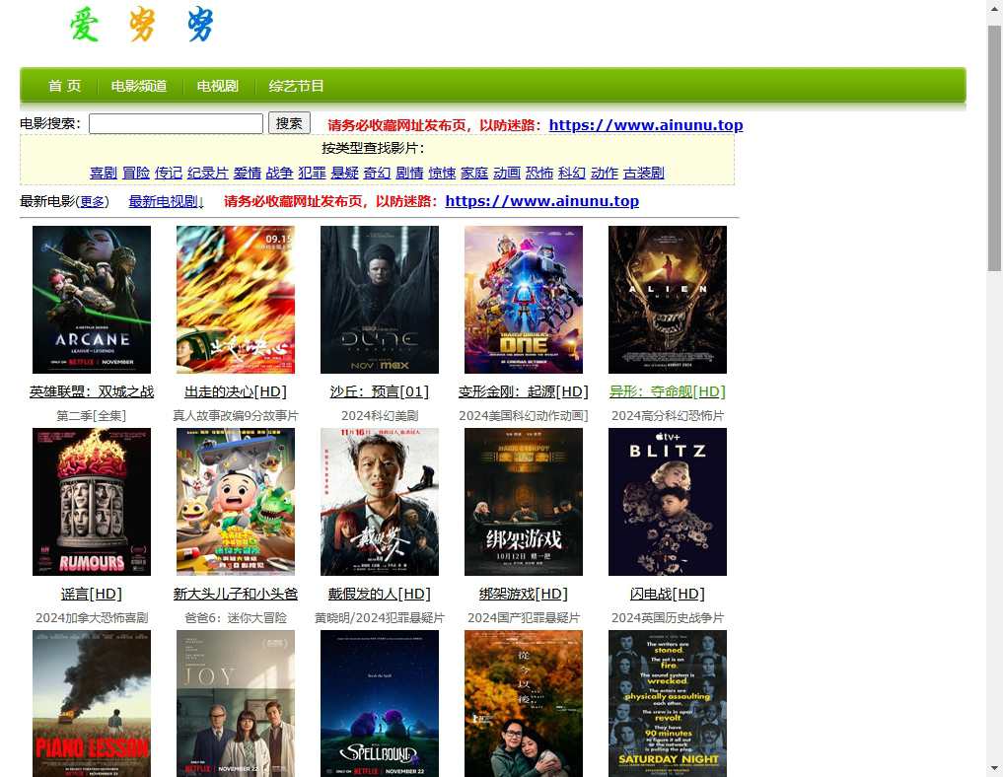Click the 异形：夺命舰[HD] title link
Screen dimensions: 1003x777
point(667,391)
